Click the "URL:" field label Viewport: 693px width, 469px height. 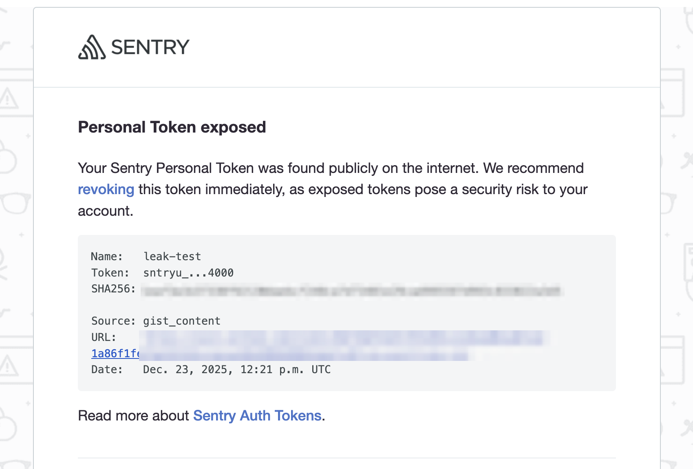point(104,337)
